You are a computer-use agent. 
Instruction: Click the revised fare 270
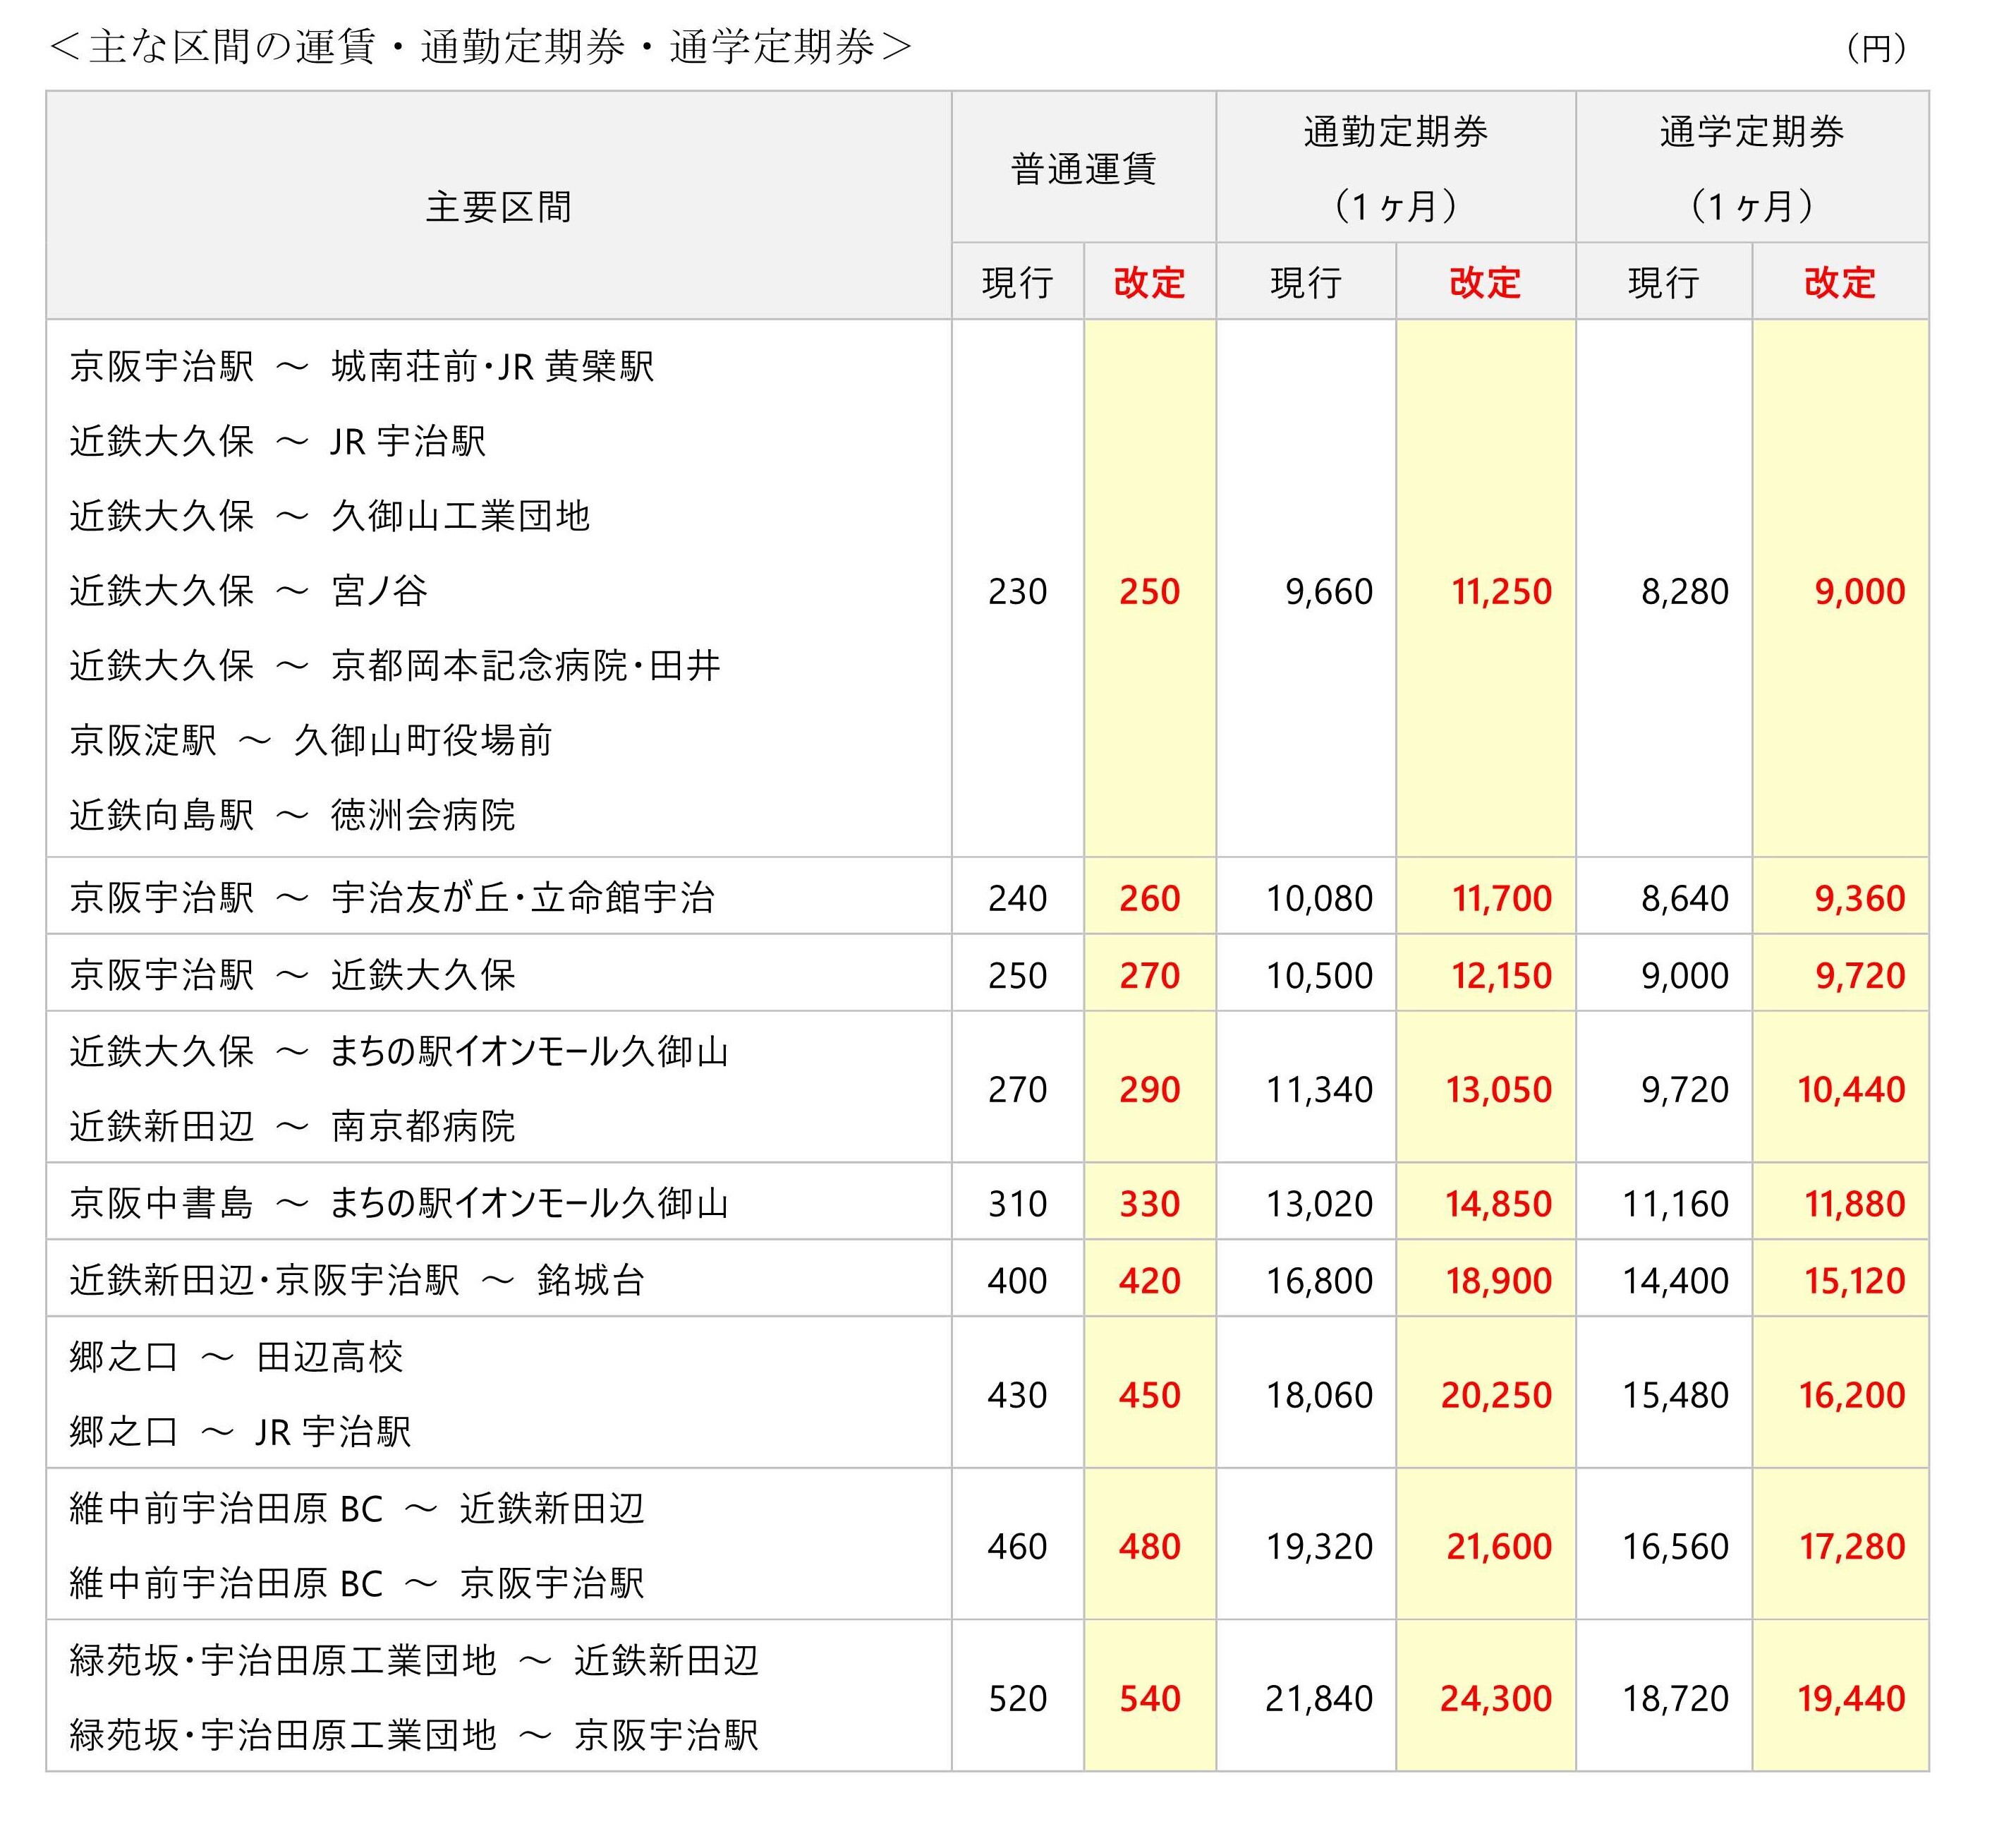point(1149,976)
